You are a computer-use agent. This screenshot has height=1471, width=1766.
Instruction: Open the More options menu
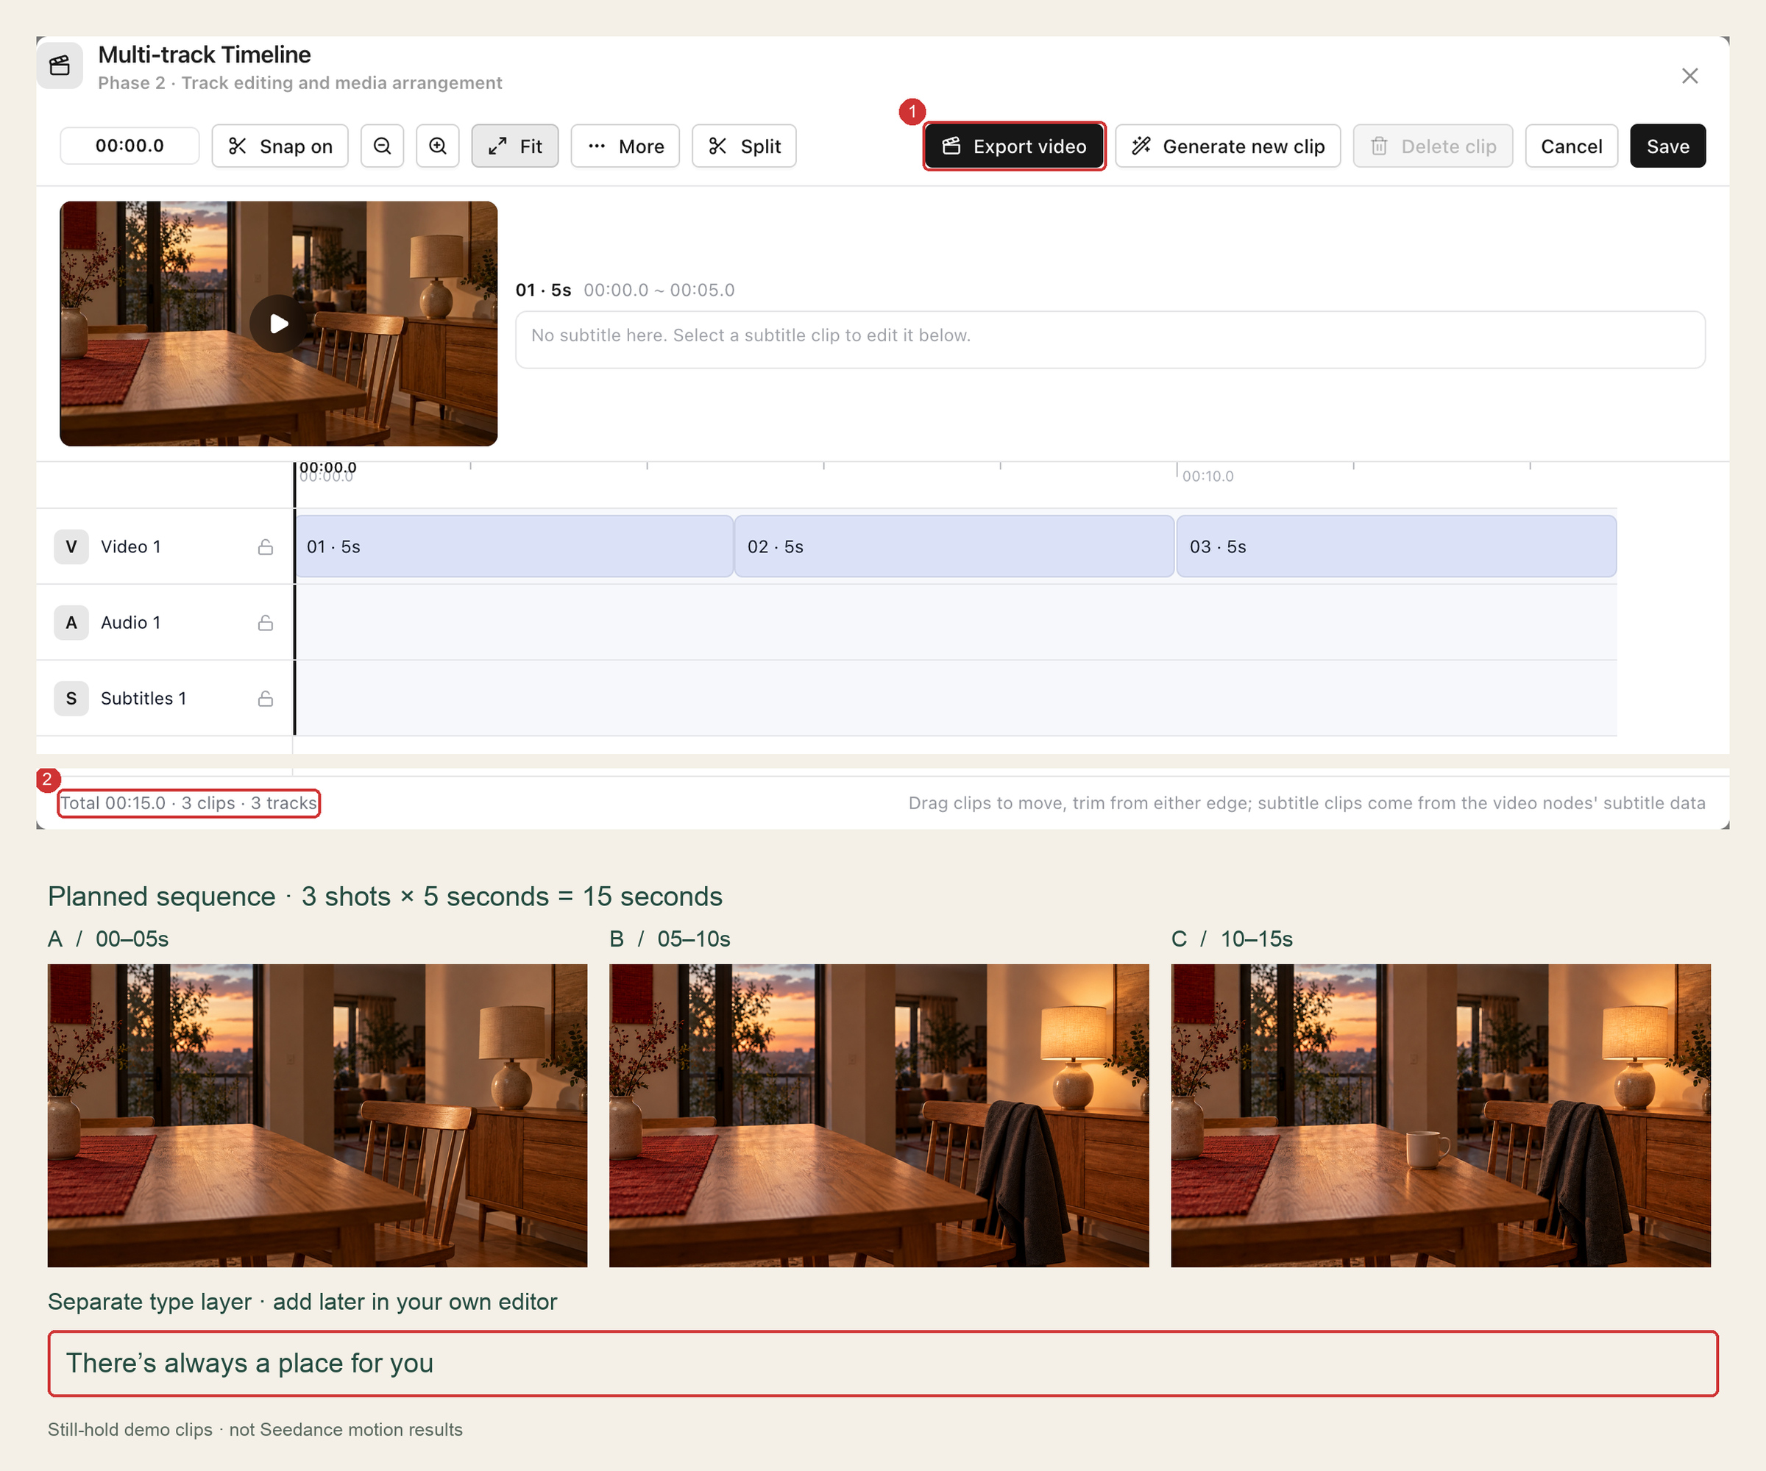click(x=625, y=146)
